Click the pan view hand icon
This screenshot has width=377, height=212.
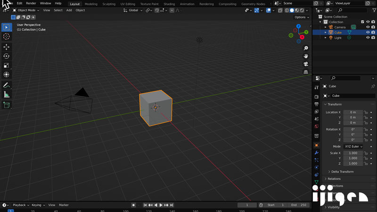pos(306,56)
